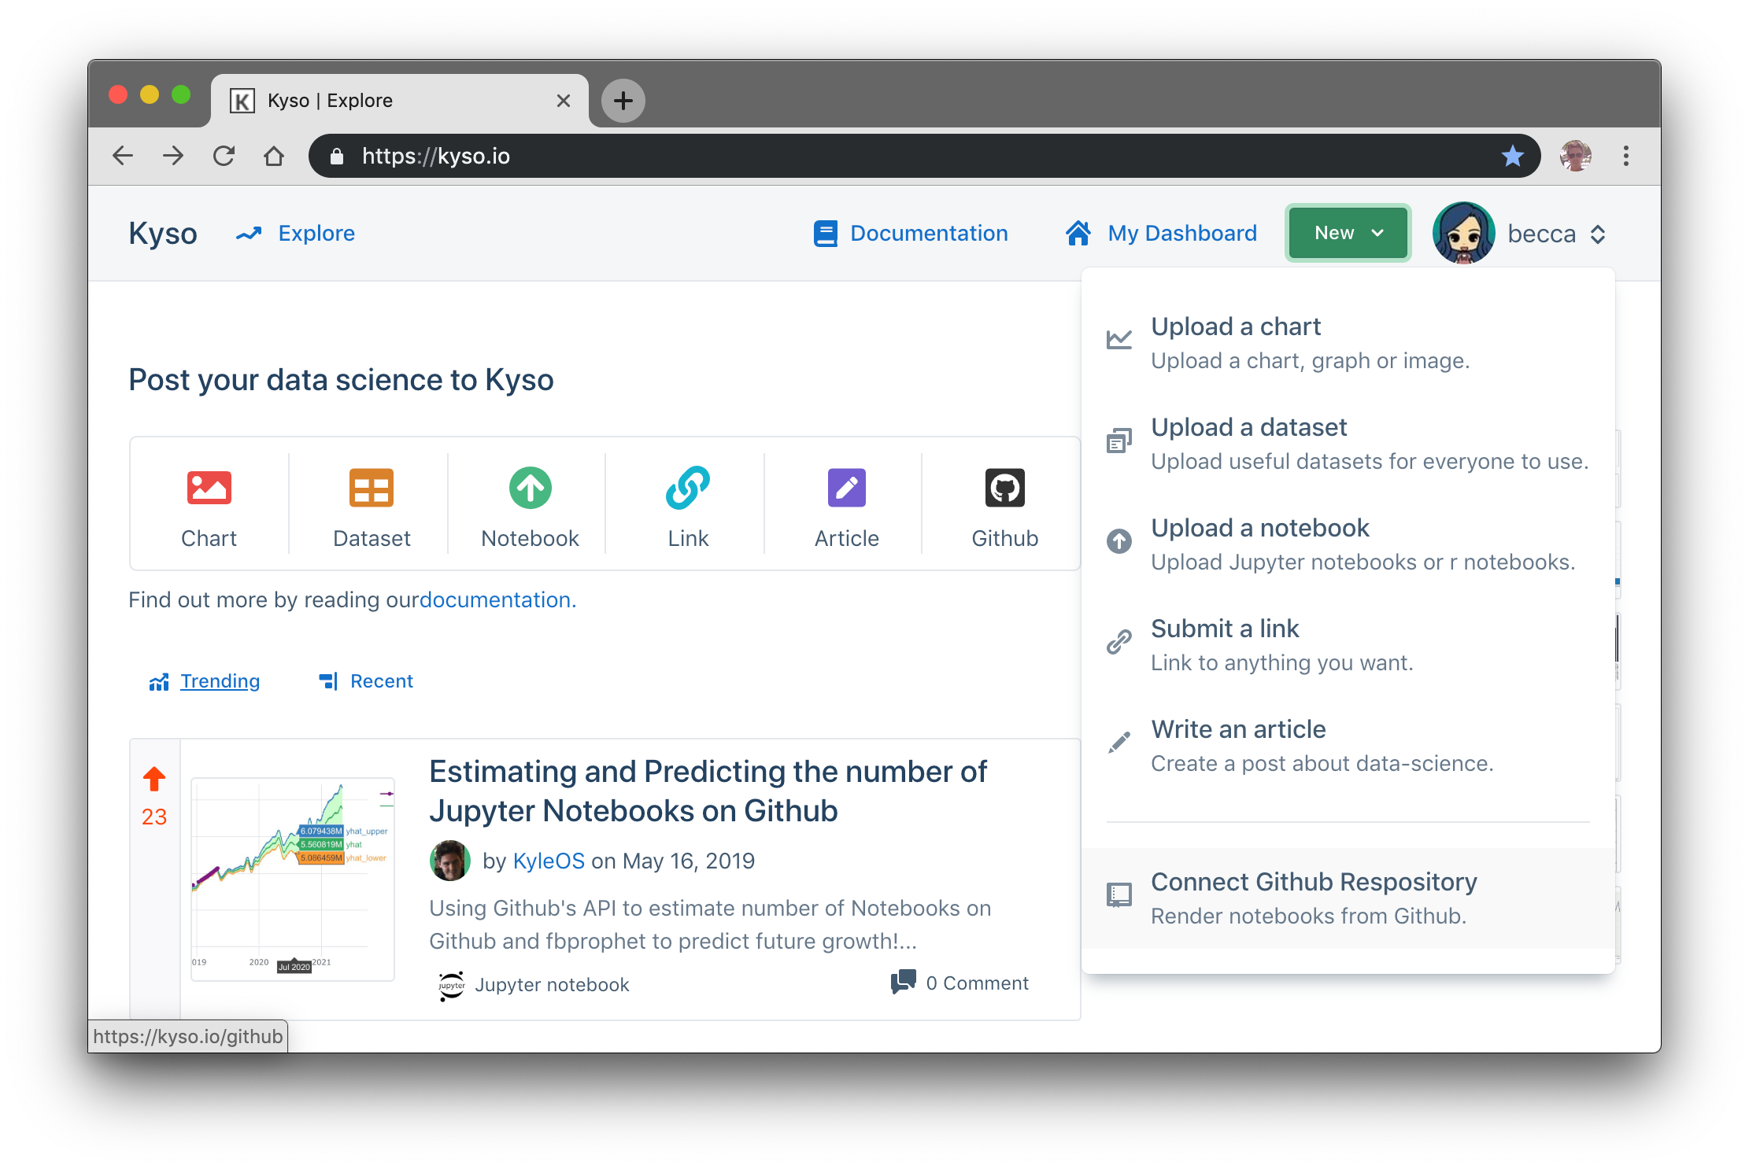Switch to the Trending tab
Screen dimensions: 1749x1169
pyautogui.click(x=220, y=680)
